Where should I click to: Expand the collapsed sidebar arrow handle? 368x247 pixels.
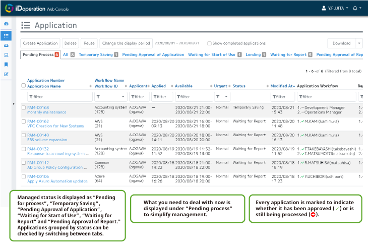click(14, 104)
